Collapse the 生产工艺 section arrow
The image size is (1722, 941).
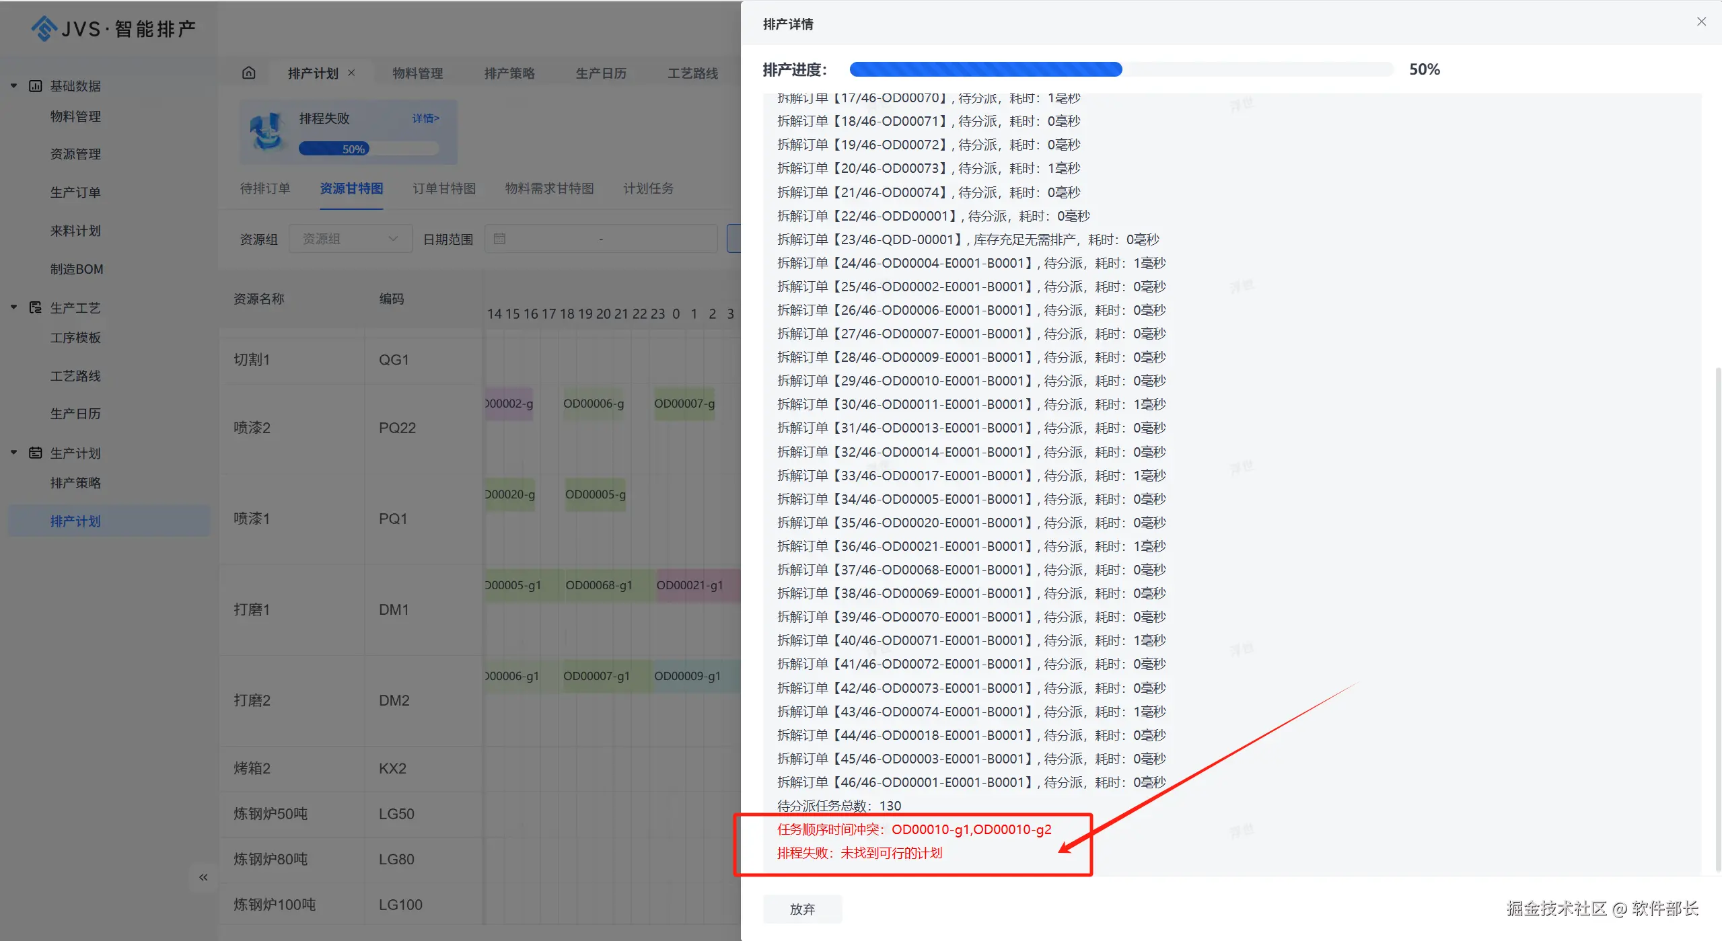pyautogui.click(x=13, y=307)
